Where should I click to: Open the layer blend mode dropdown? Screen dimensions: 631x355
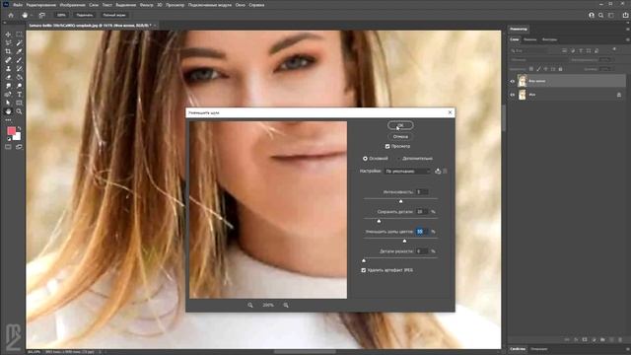tap(538, 59)
